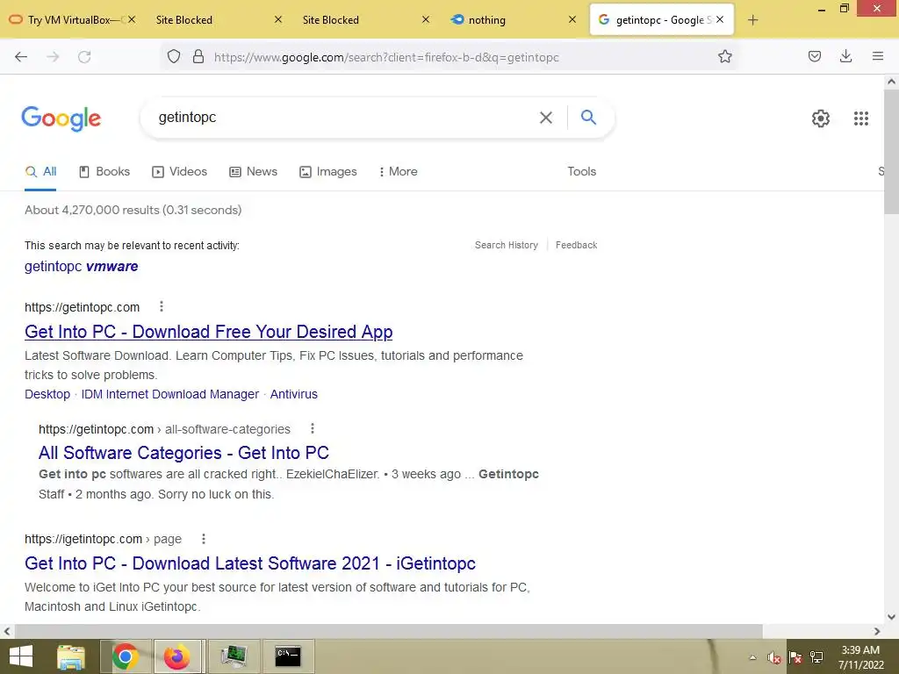Launch File Explorer from the taskbar
The height and width of the screenshot is (674, 899).
(x=71, y=656)
